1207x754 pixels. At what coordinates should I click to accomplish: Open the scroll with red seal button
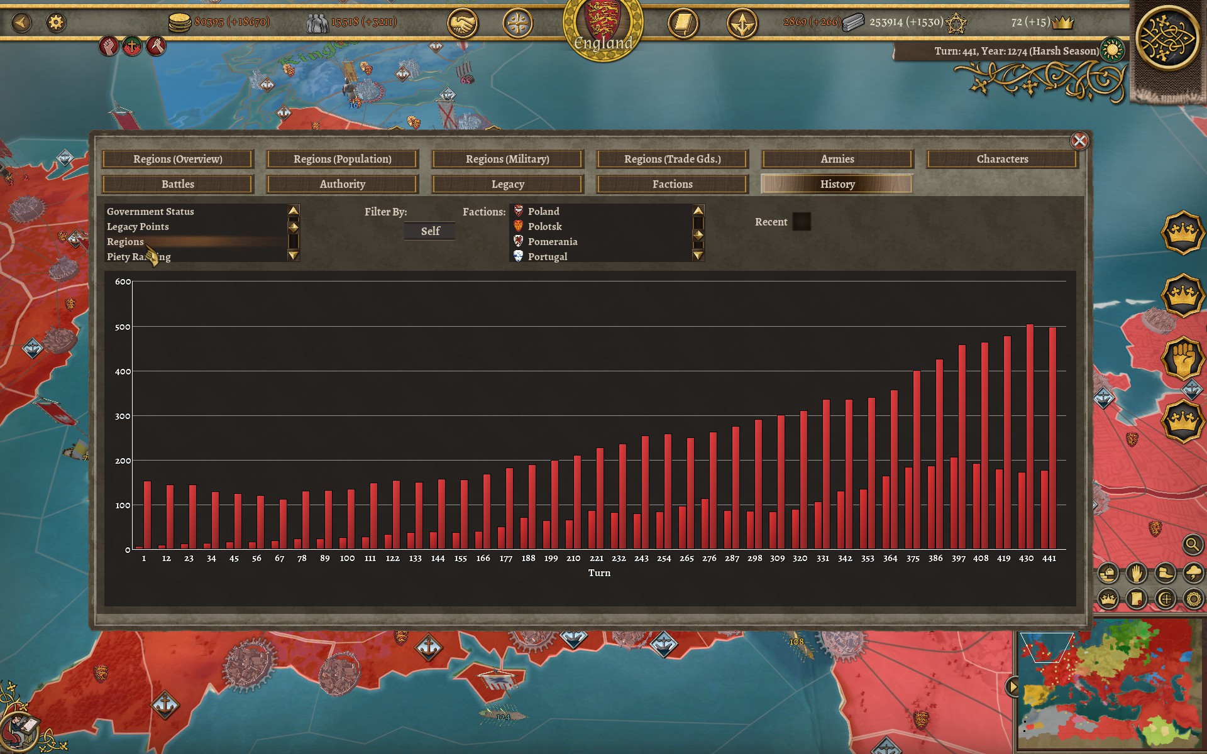point(1137,599)
